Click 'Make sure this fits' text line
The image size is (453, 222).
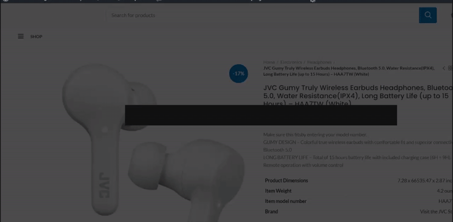pos(315,135)
